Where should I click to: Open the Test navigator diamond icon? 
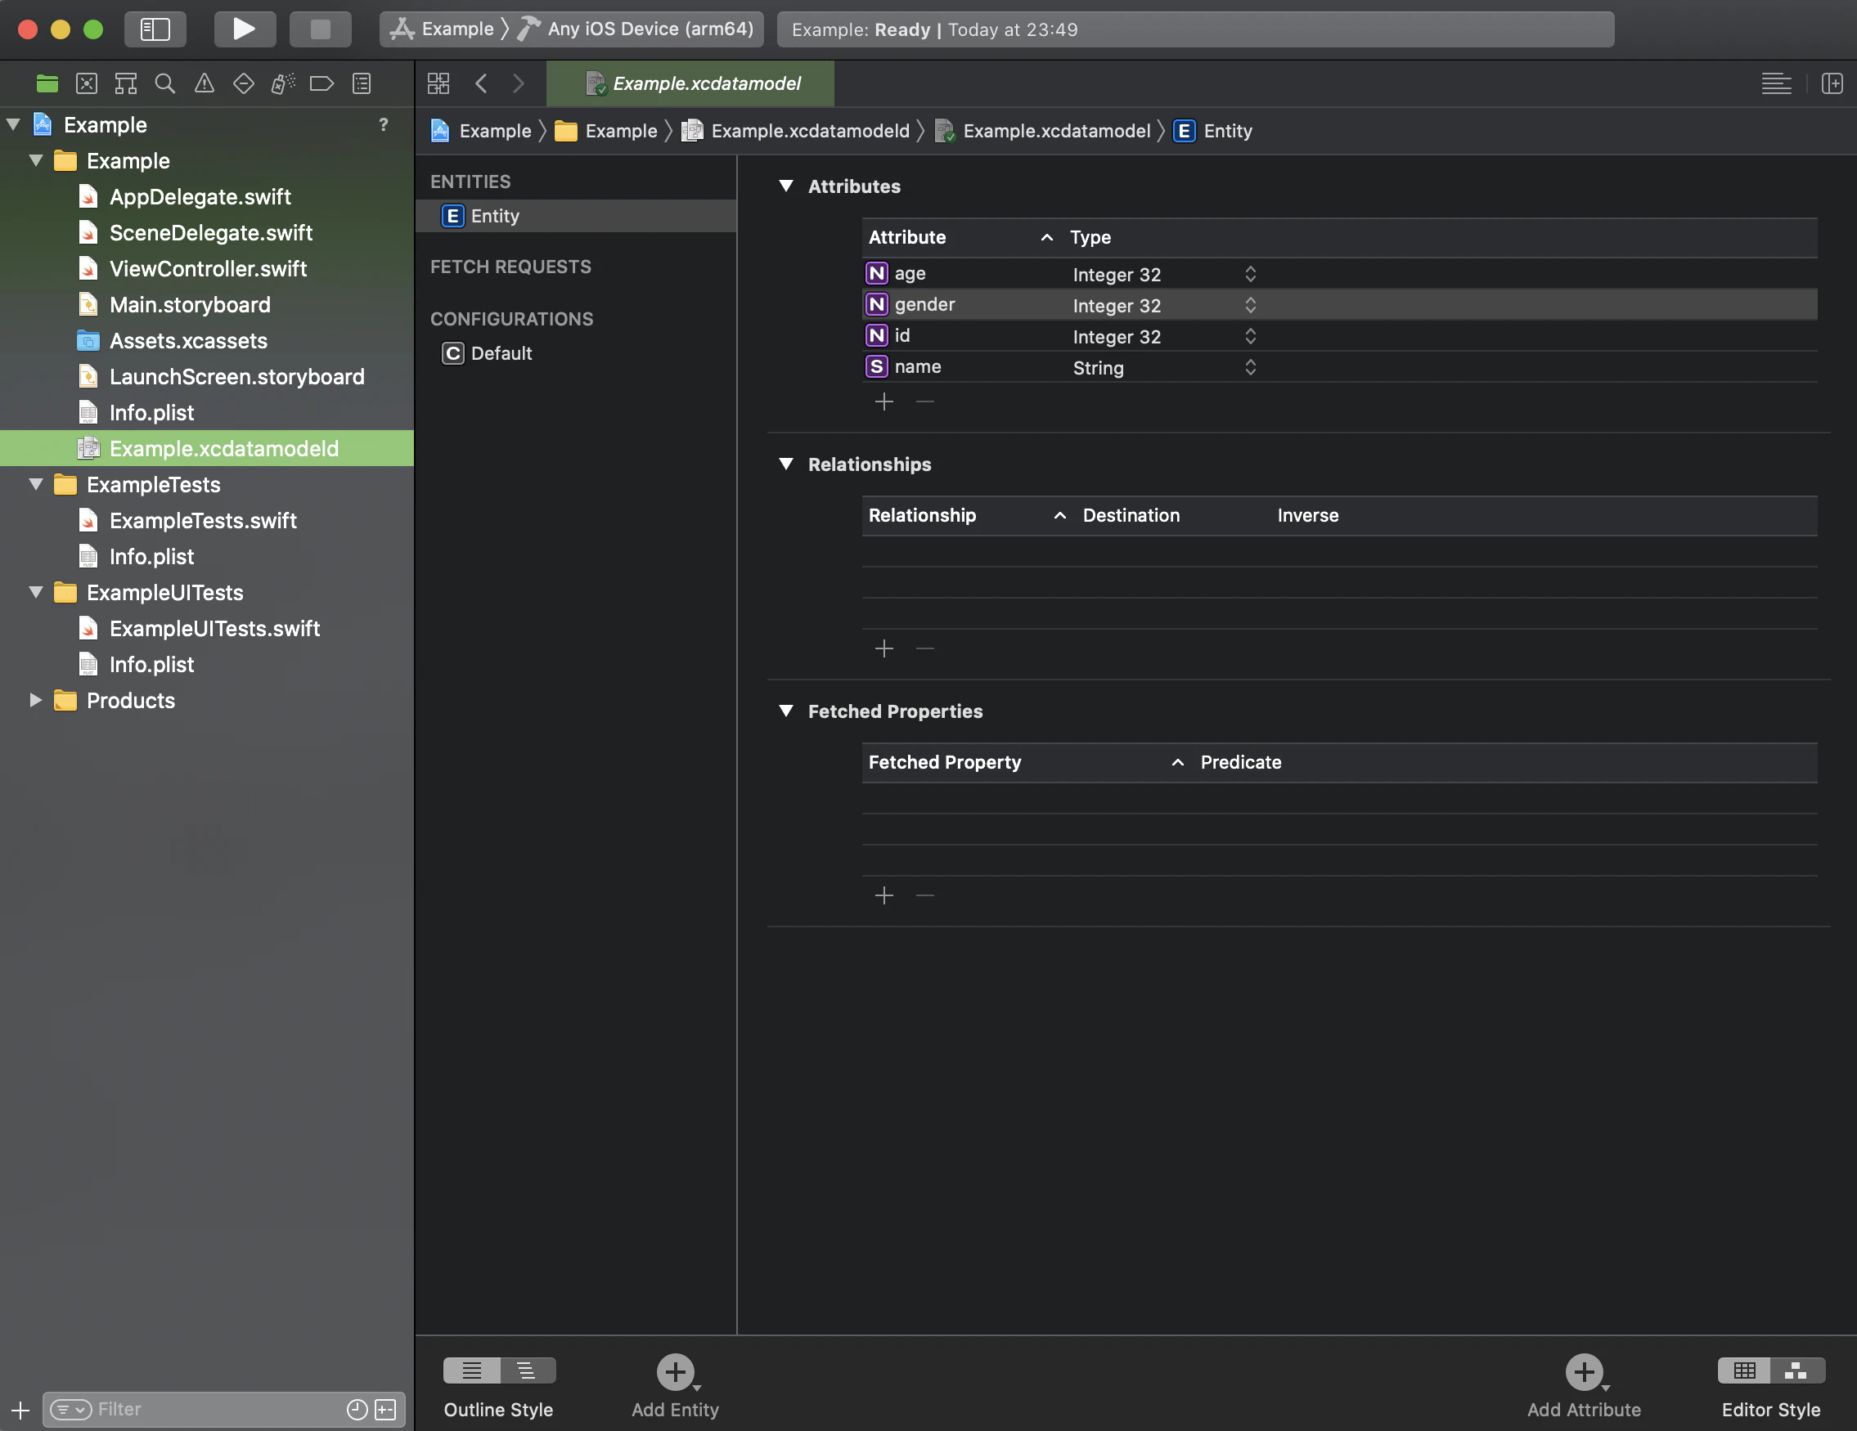click(243, 83)
